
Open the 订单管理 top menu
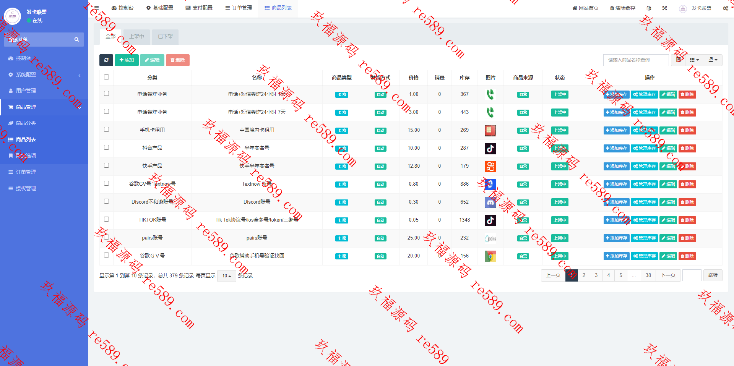[x=239, y=8]
